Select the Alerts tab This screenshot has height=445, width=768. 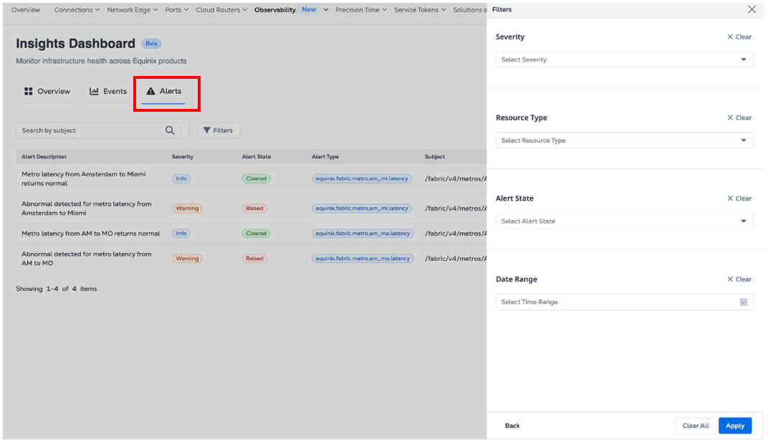point(163,91)
